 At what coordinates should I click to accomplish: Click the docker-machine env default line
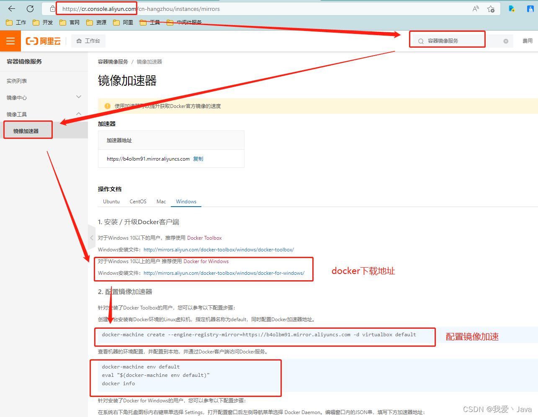pos(141,367)
